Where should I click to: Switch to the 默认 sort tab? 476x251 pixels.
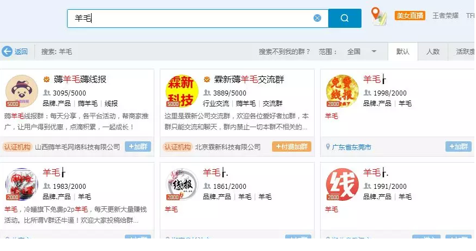(x=403, y=52)
